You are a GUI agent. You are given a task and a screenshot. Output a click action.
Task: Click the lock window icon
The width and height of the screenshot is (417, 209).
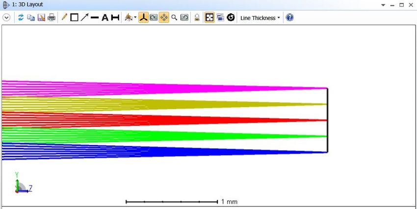click(197, 18)
